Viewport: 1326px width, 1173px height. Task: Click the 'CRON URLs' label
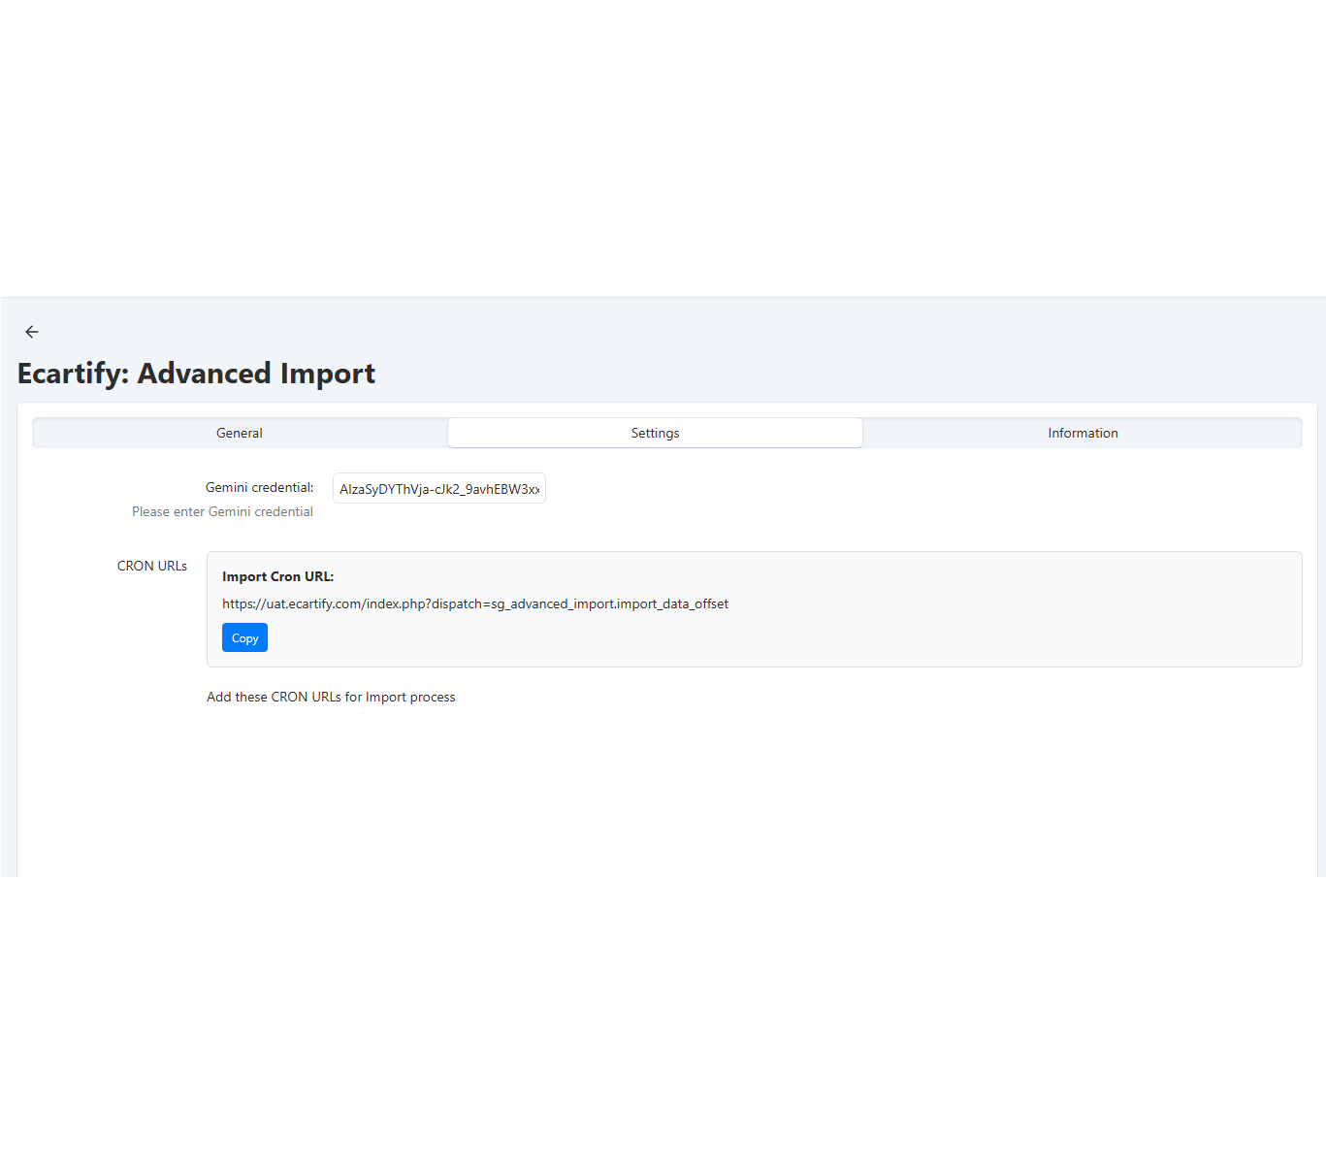(152, 566)
